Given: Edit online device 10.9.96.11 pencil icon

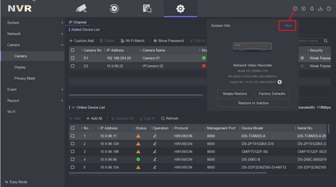Looking at the screenshot, I should tap(155, 136).
